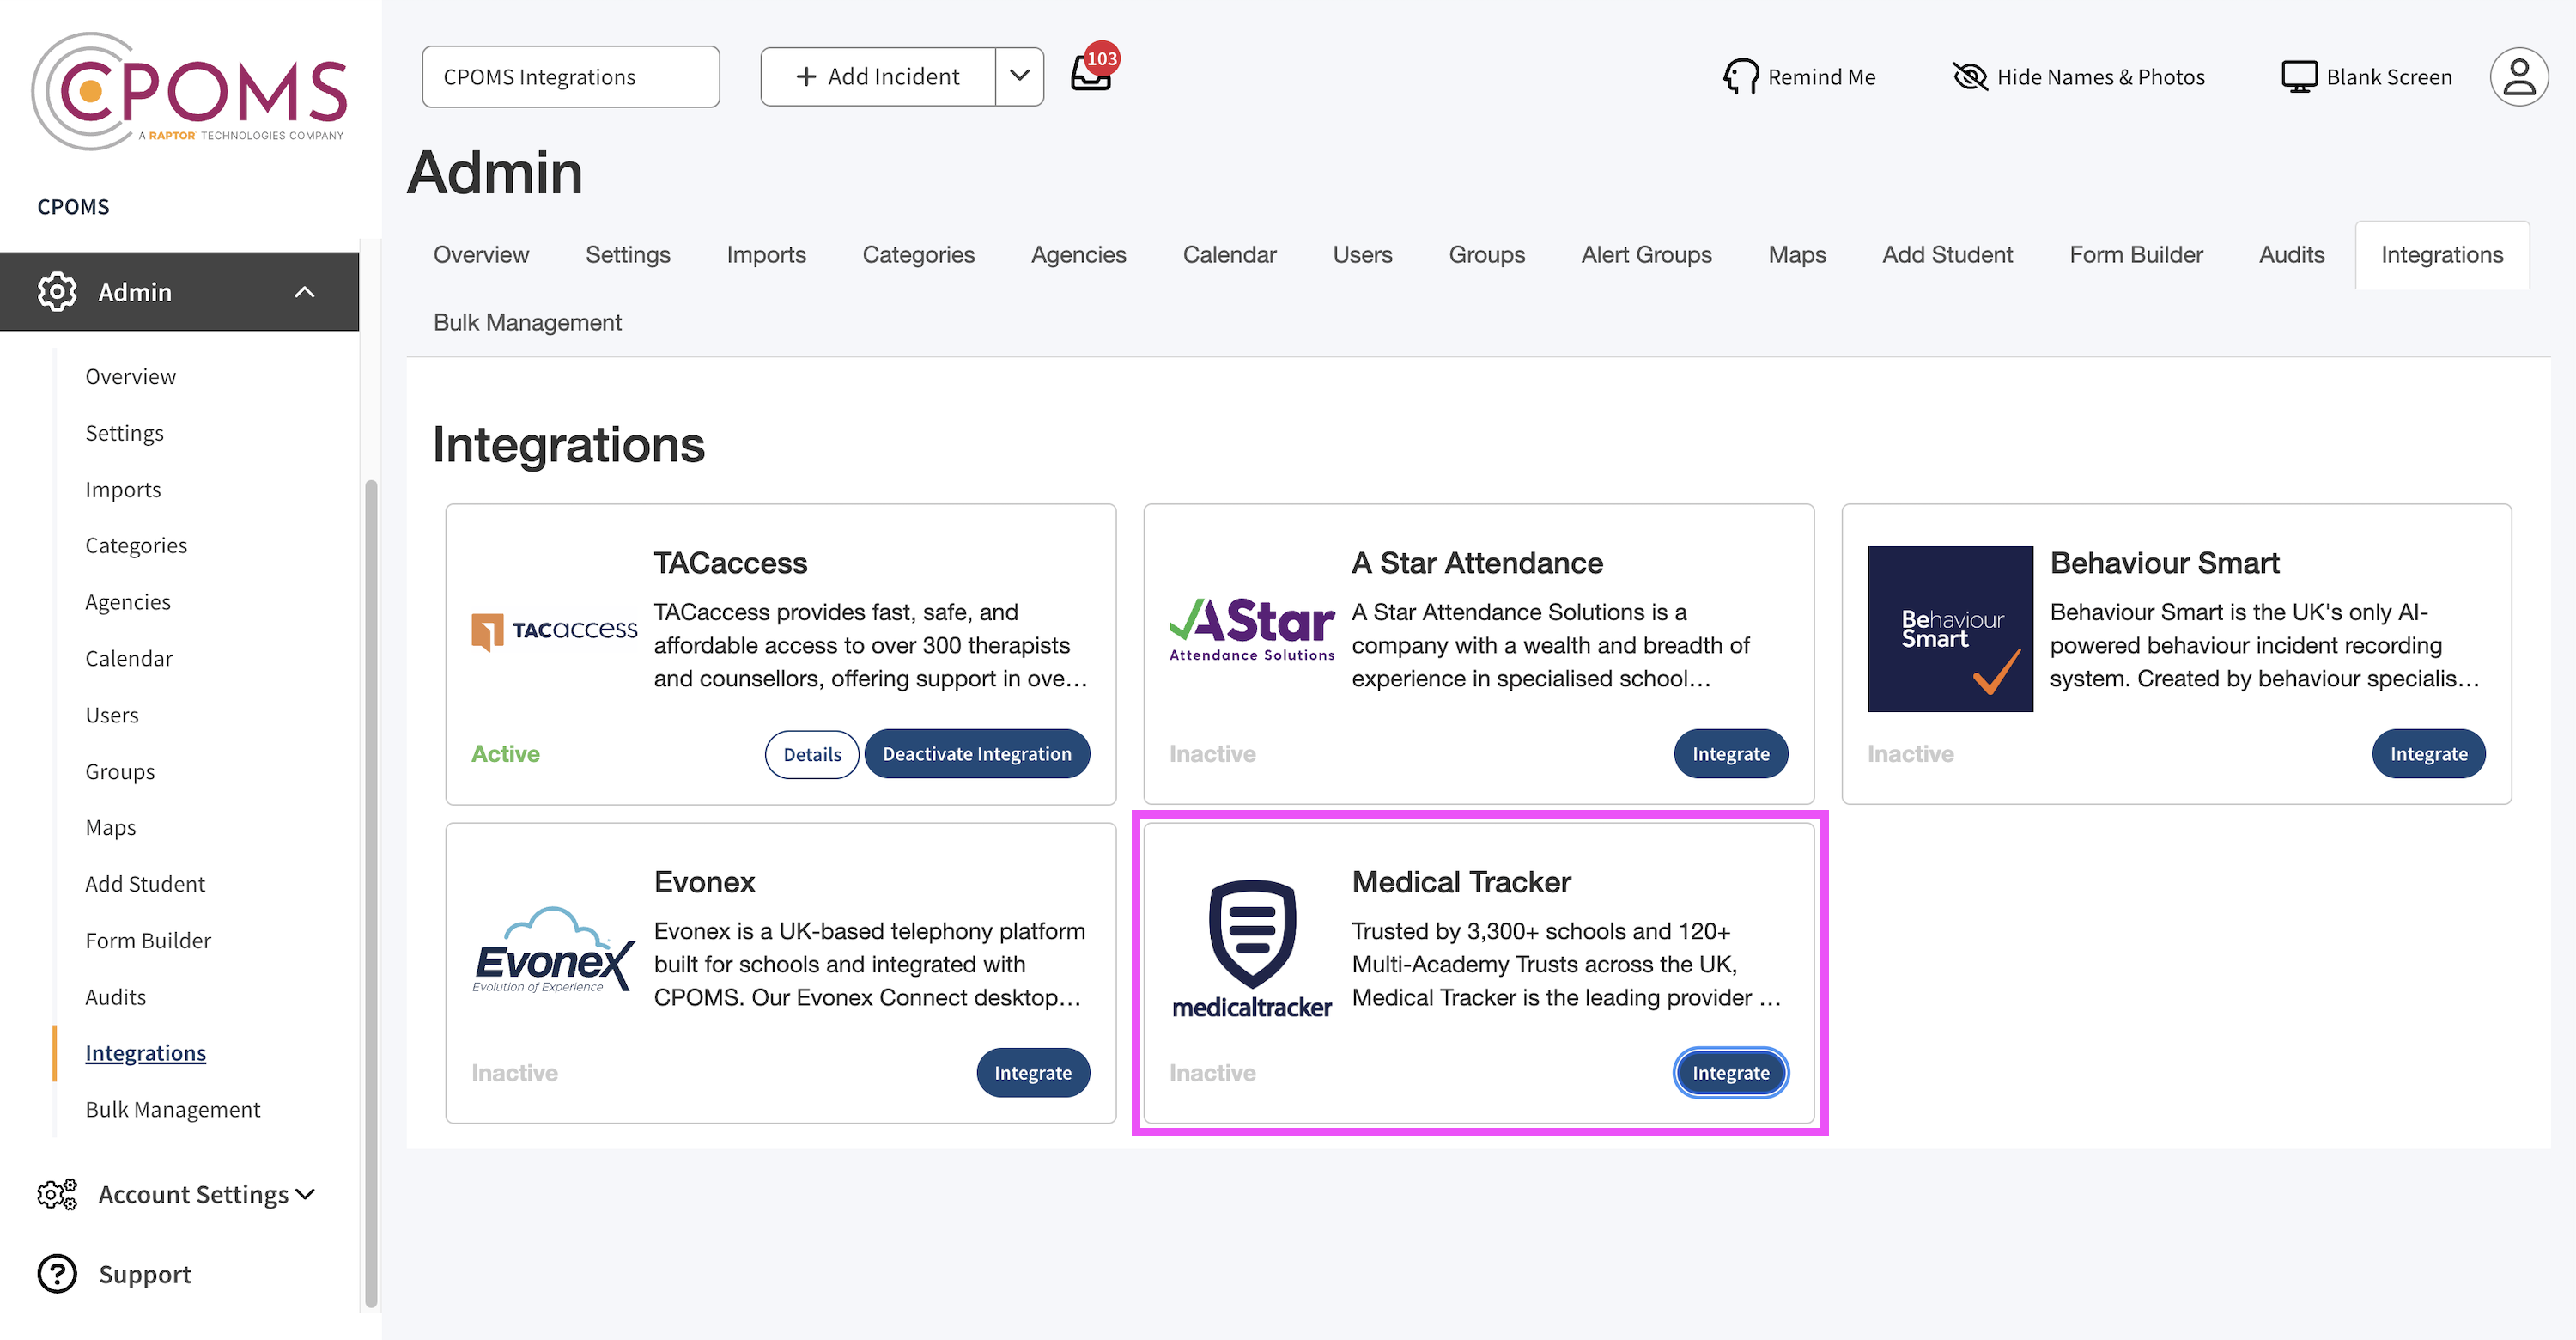Open Bulk Management in the sidebar

pos(173,1109)
